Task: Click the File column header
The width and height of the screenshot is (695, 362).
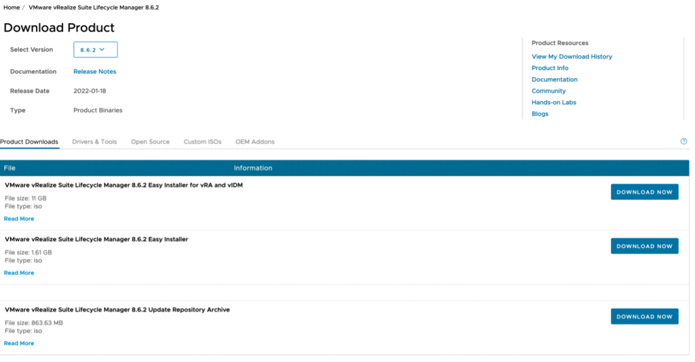Action: click(x=10, y=168)
